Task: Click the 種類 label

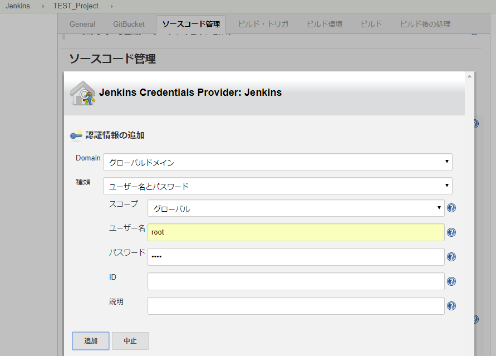Action: click(83, 182)
